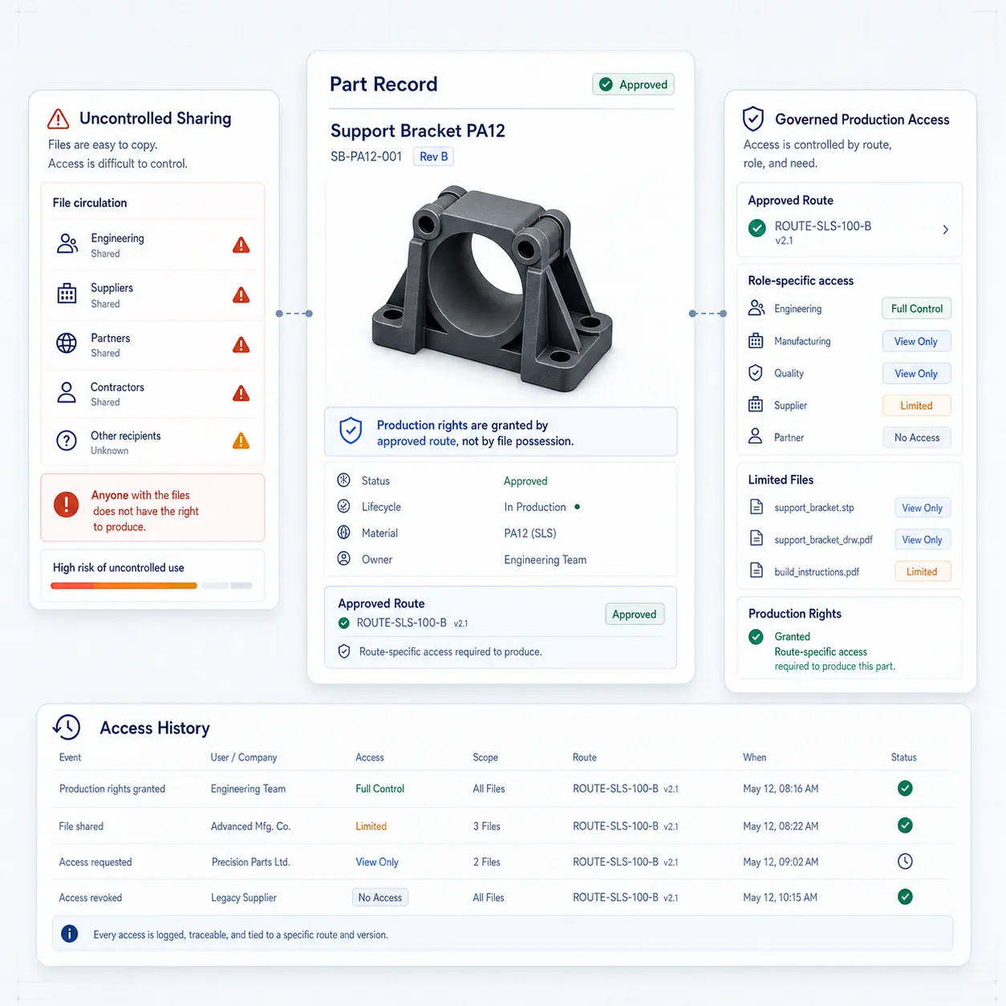Image resolution: width=1006 pixels, height=1006 pixels.
Task: Click Limited badge for build_instructions.pdf
Action: click(923, 571)
